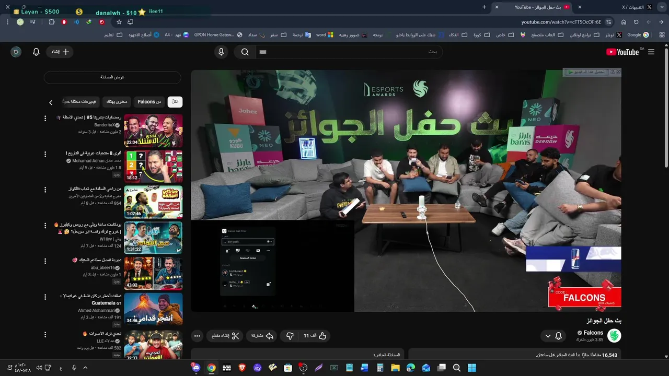Go to browser home page icon
The height and width of the screenshot is (376, 669).
point(624,22)
